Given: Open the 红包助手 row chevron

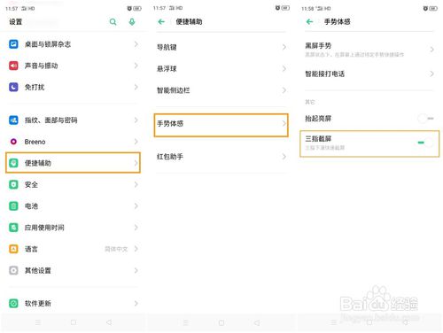Looking at the screenshot, I should tap(284, 157).
